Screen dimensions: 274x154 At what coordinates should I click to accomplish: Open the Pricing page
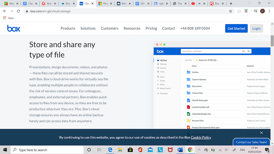pyautogui.click(x=151, y=28)
